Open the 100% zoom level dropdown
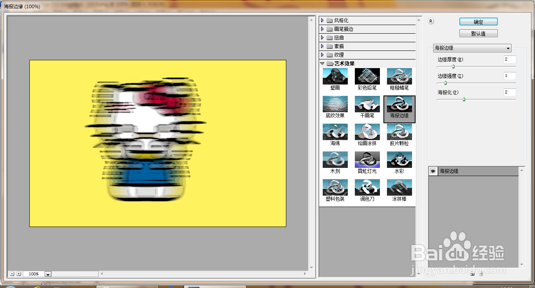 coord(48,274)
